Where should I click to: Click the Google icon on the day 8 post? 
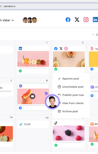(21, 86)
